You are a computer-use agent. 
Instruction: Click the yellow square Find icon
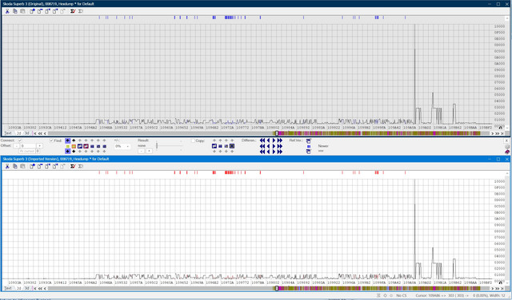pyautogui.click(x=67, y=146)
